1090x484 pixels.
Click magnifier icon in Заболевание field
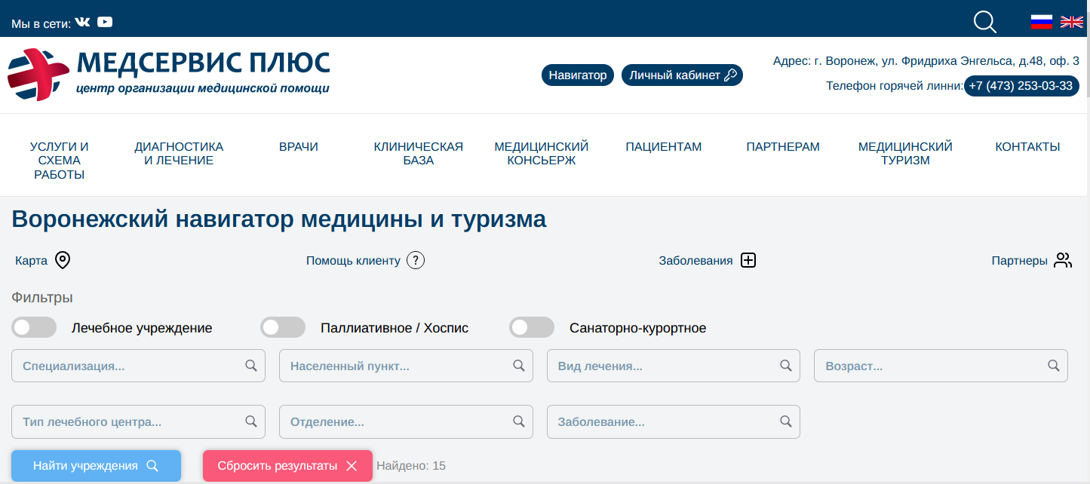(786, 421)
